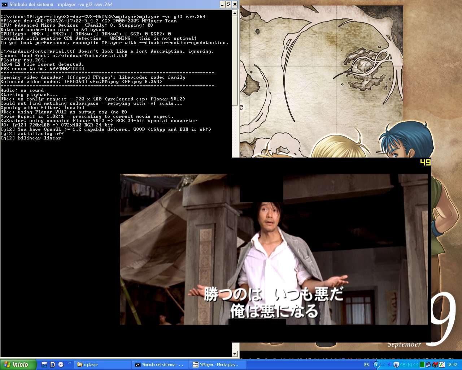462x370 pixels.
Task: Expand the quick launch overflow chevron
Action: tap(69, 363)
